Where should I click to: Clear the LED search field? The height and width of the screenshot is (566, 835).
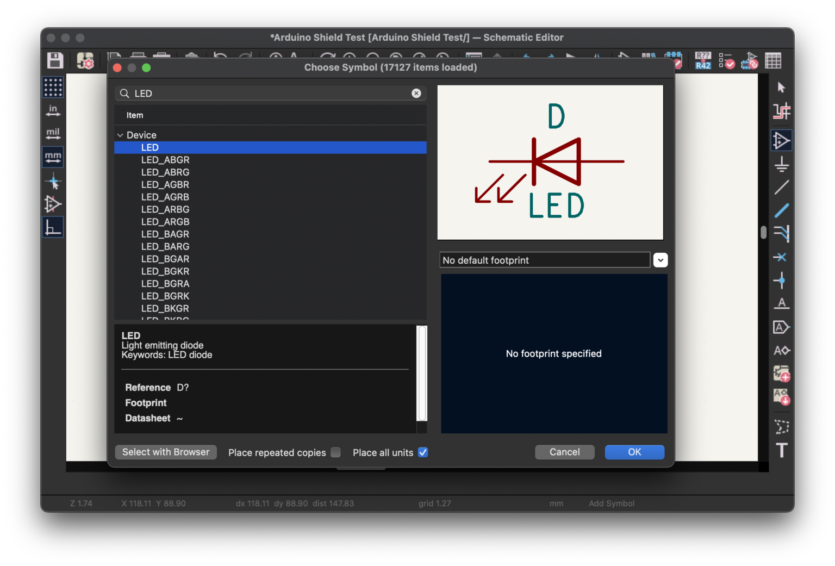click(x=416, y=94)
